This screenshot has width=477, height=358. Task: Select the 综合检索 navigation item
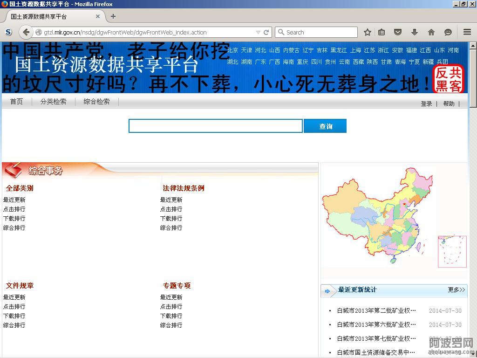coord(96,102)
